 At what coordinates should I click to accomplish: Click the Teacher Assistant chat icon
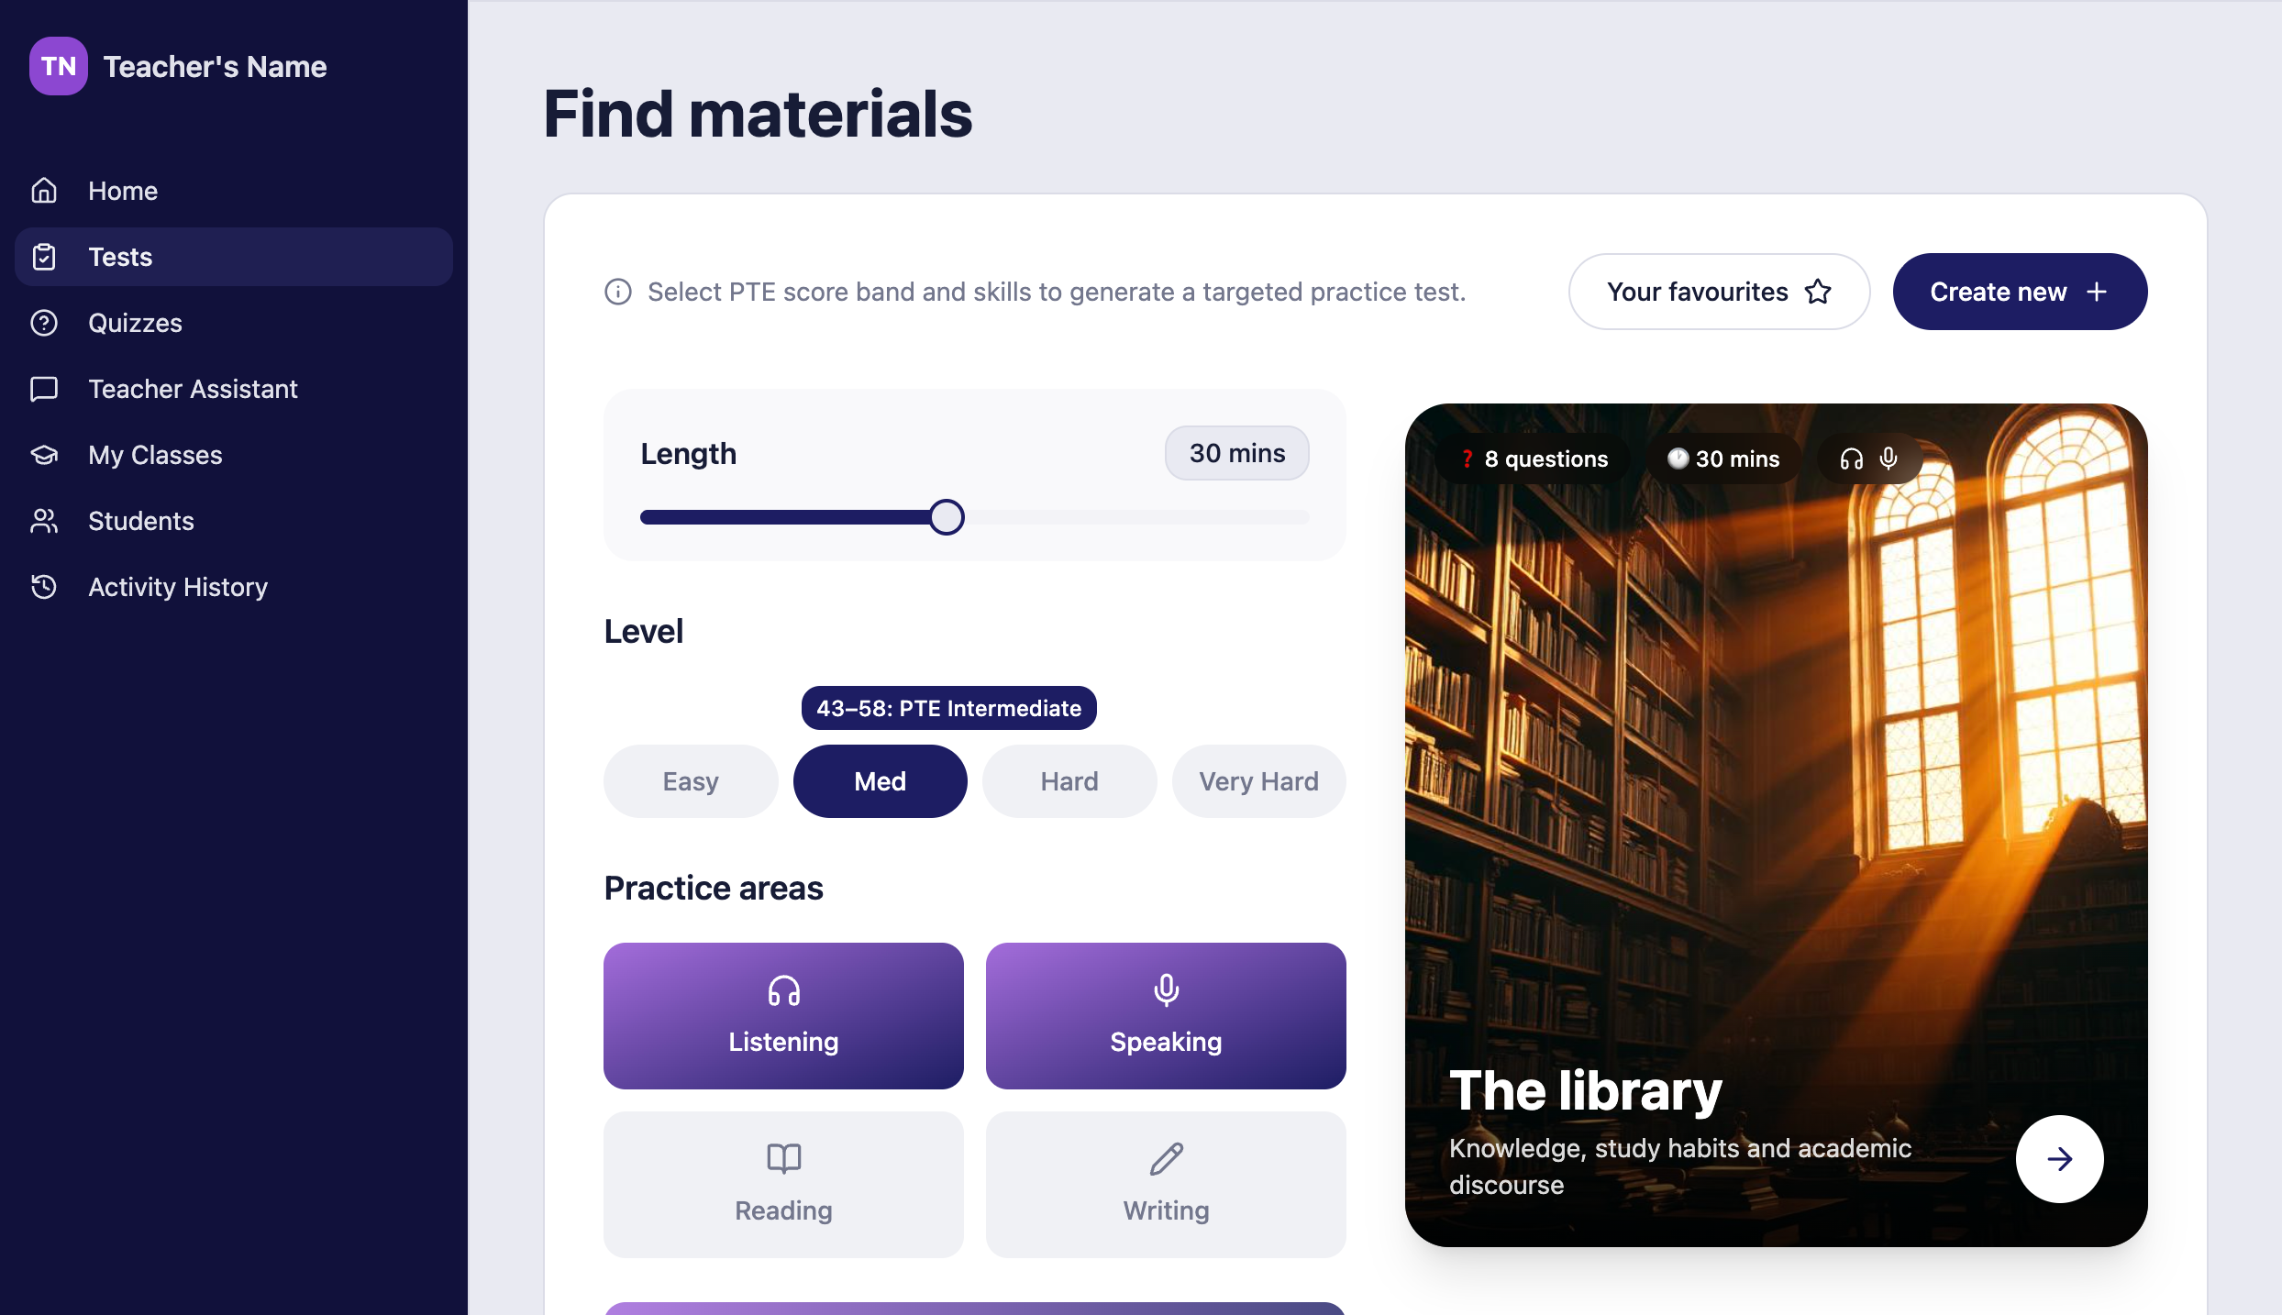tap(44, 389)
